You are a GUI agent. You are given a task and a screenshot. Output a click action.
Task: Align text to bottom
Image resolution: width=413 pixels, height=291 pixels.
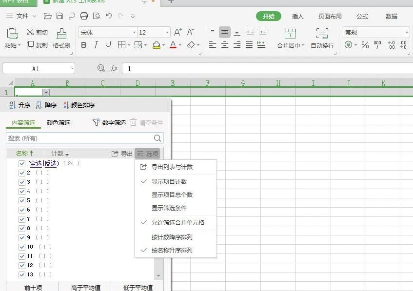237,33
